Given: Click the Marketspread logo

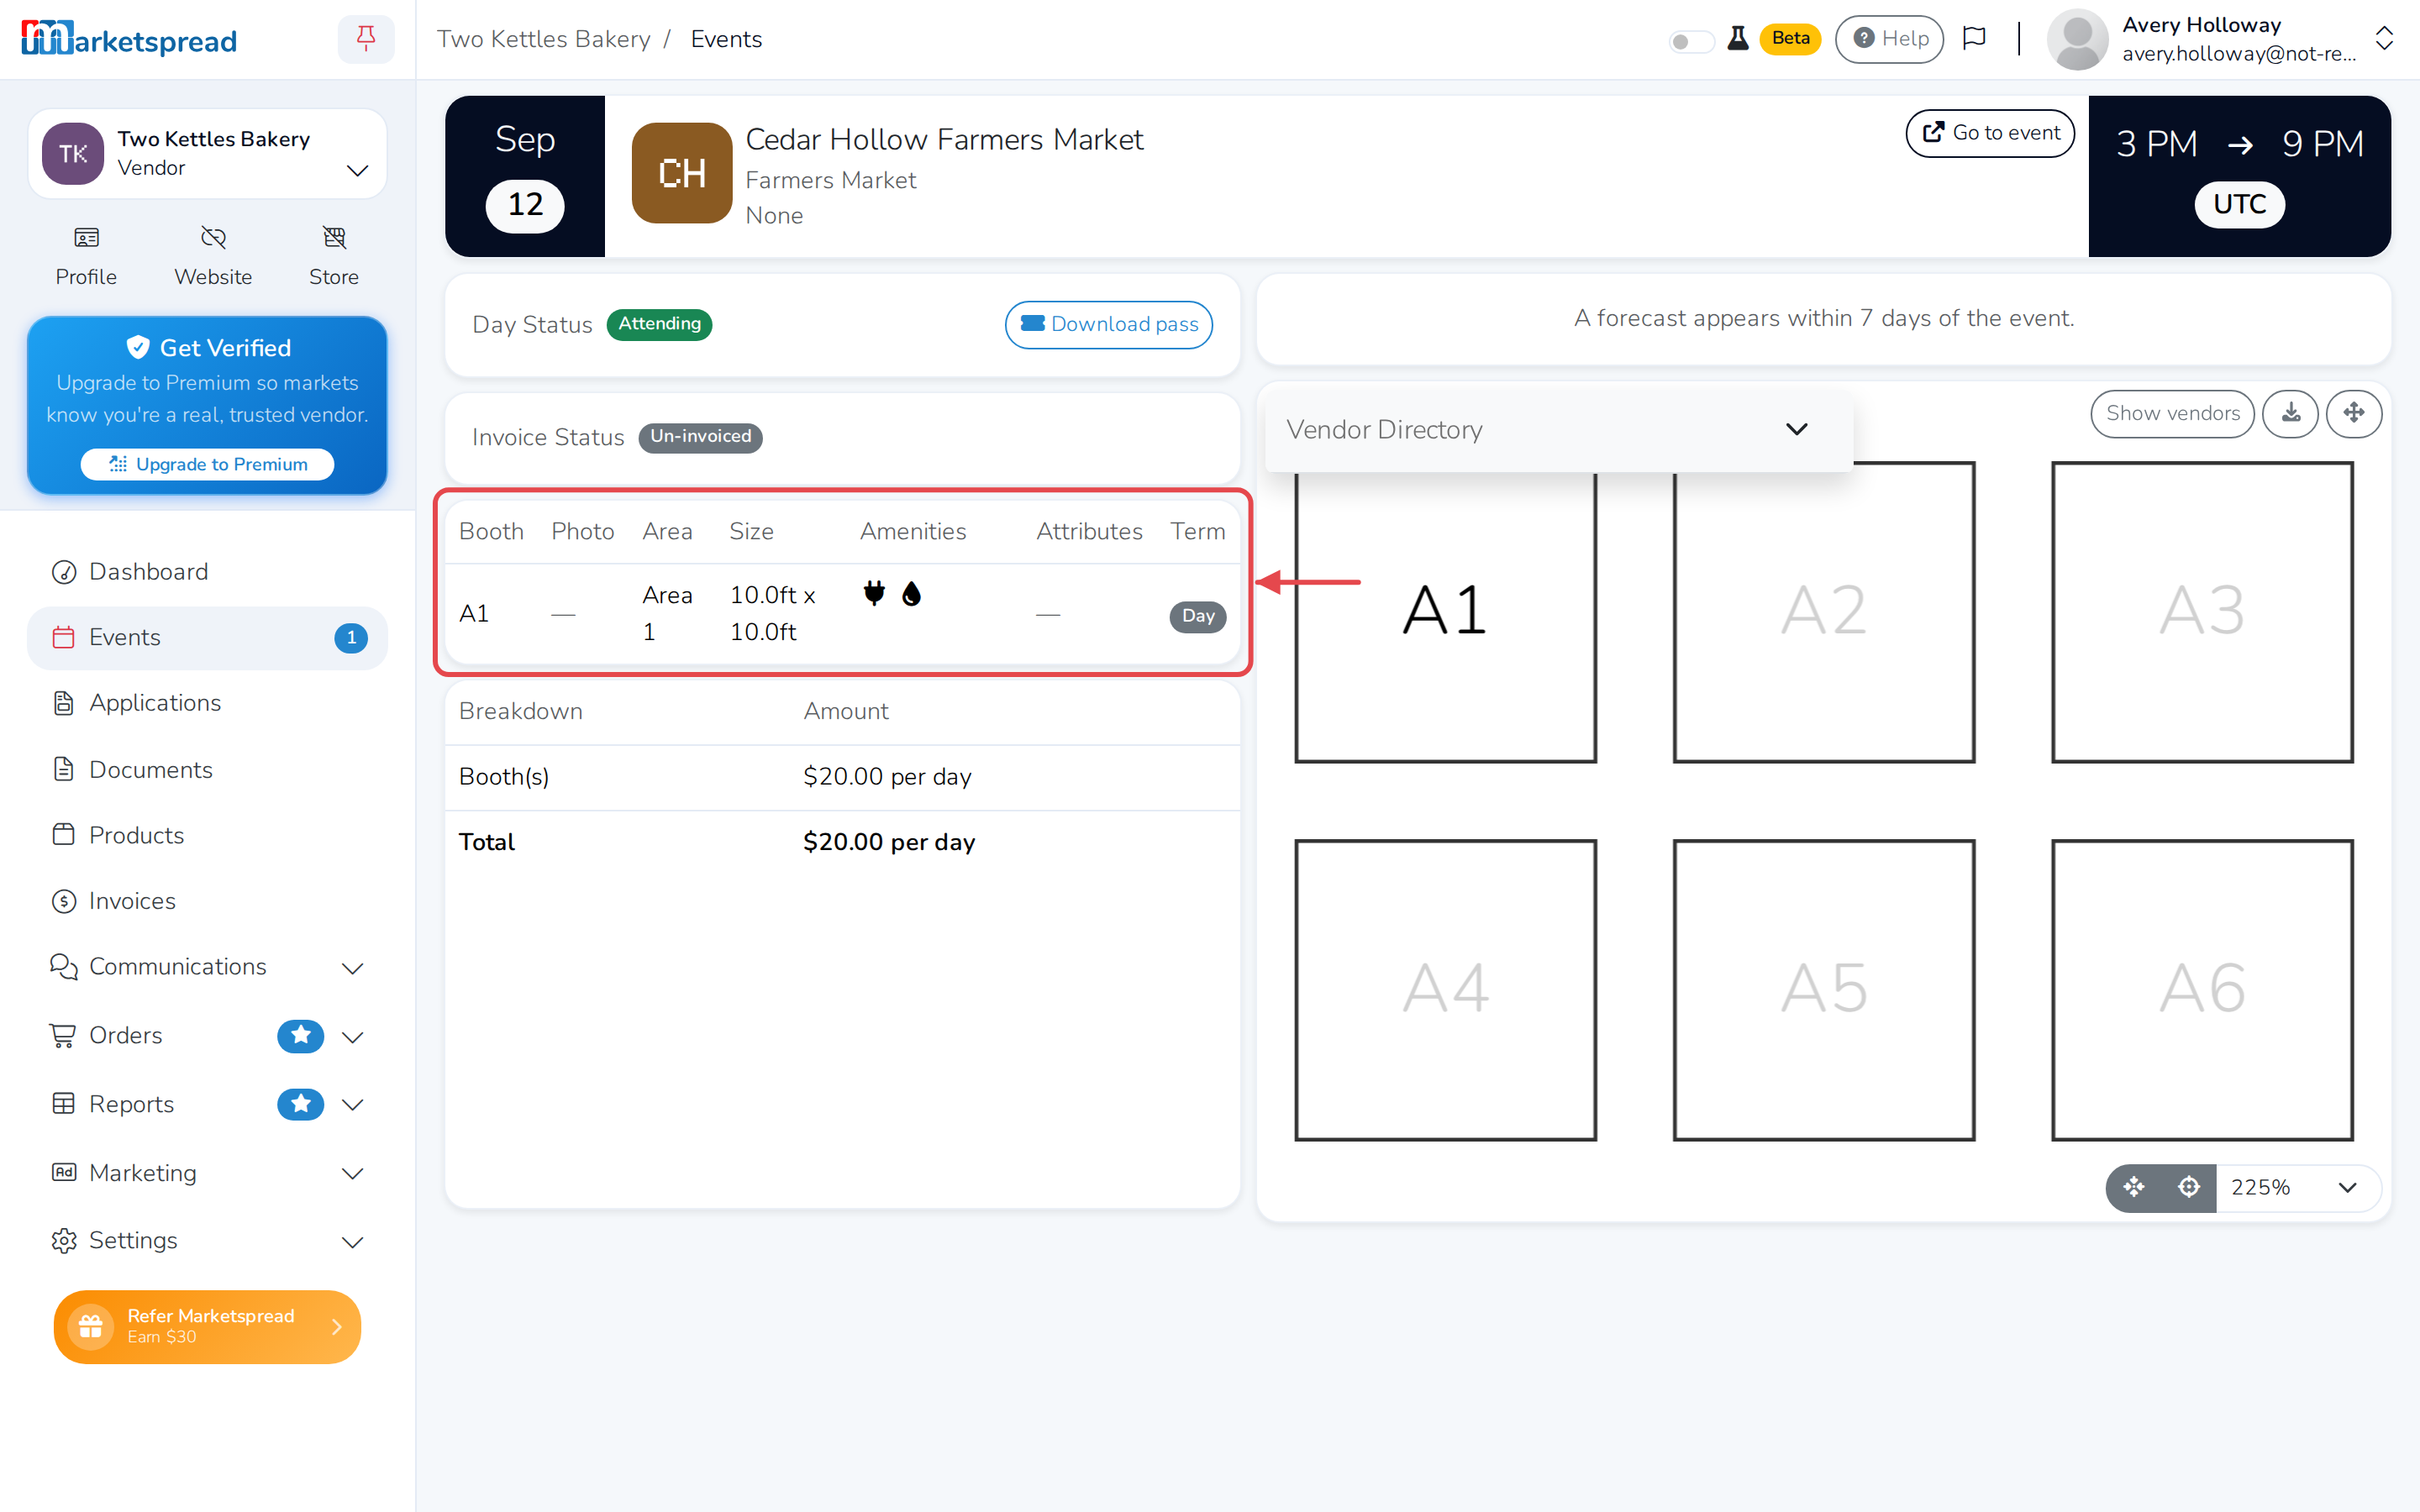Looking at the screenshot, I should (129, 39).
